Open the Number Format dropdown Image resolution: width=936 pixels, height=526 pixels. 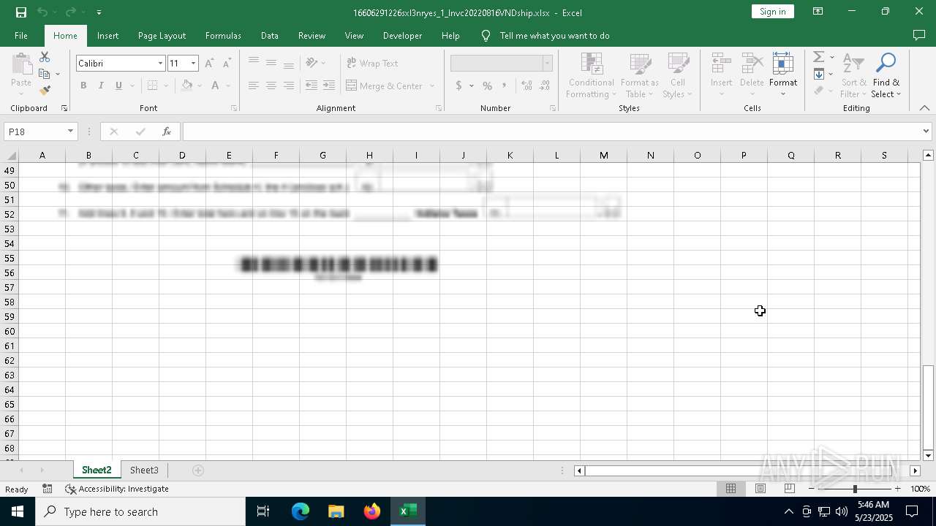click(x=547, y=64)
